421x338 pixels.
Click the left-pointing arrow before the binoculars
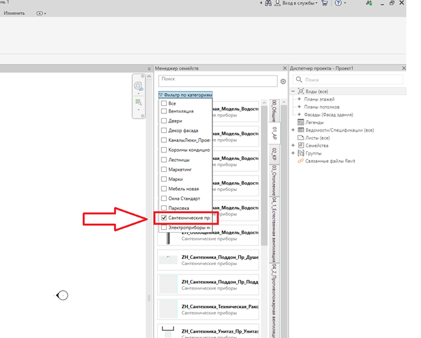click(x=261, y=3)
